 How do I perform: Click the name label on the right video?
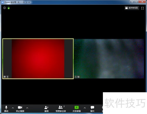(77, 77)
